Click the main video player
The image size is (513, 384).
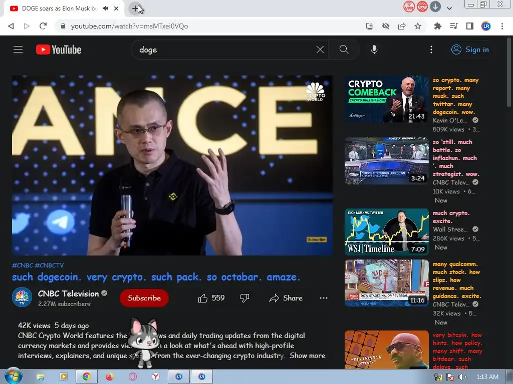[x=172, y=165]
